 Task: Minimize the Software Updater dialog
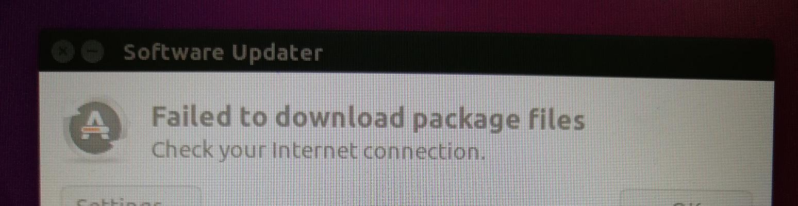(92, 52)
